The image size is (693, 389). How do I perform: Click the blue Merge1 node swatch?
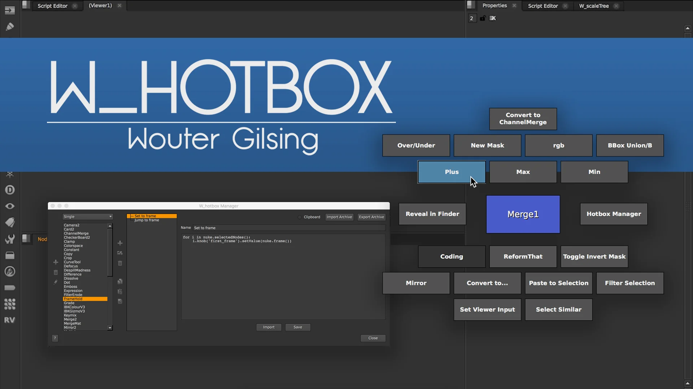tap(523, 214)
